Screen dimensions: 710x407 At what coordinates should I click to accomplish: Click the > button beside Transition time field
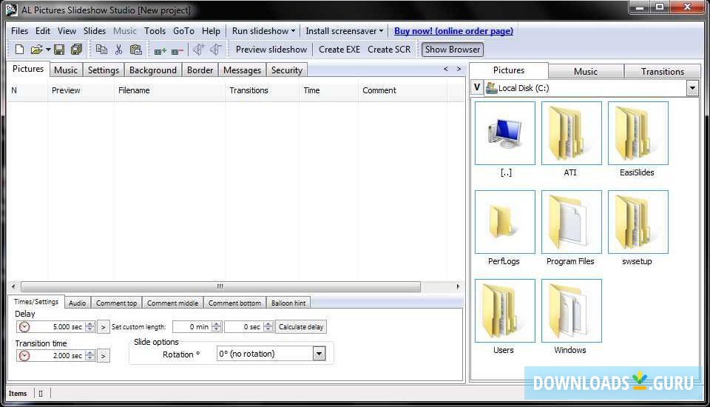104,356
